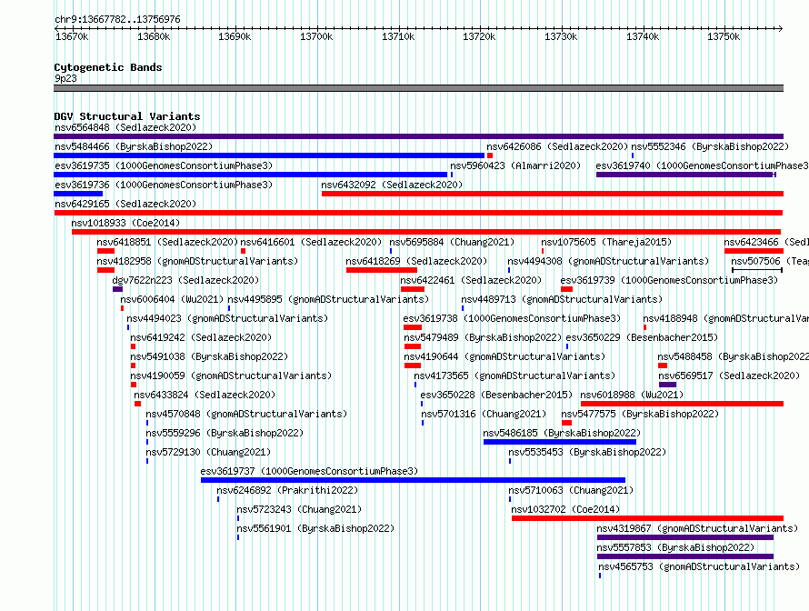Click the blue bar of nsv5484466
Viewport: 809px width, 611px height.
[x=269, y=155]
